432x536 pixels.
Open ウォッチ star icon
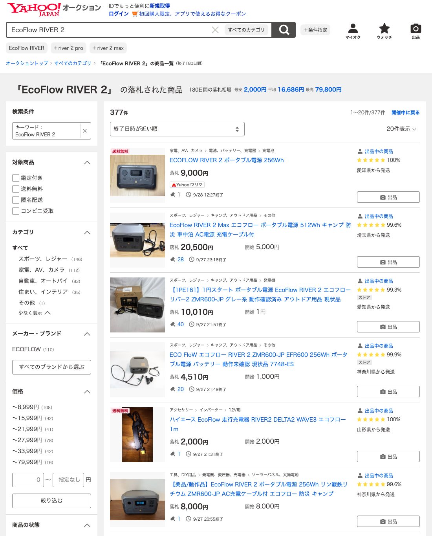pos(384,31)
